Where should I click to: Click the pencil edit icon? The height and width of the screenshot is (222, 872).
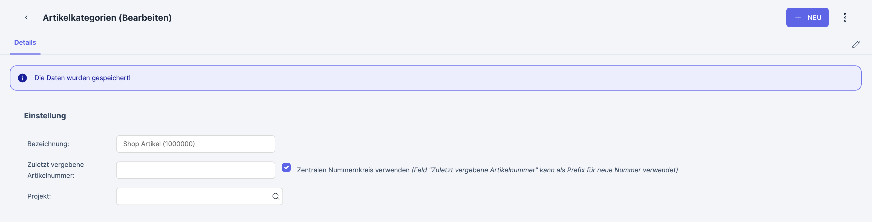855,44
